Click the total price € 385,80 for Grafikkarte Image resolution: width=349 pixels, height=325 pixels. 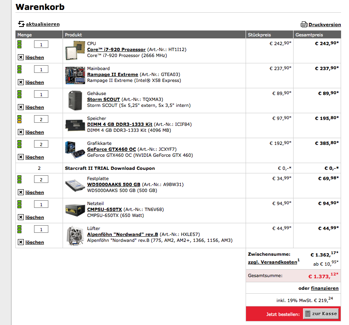[x=327, y=143]
